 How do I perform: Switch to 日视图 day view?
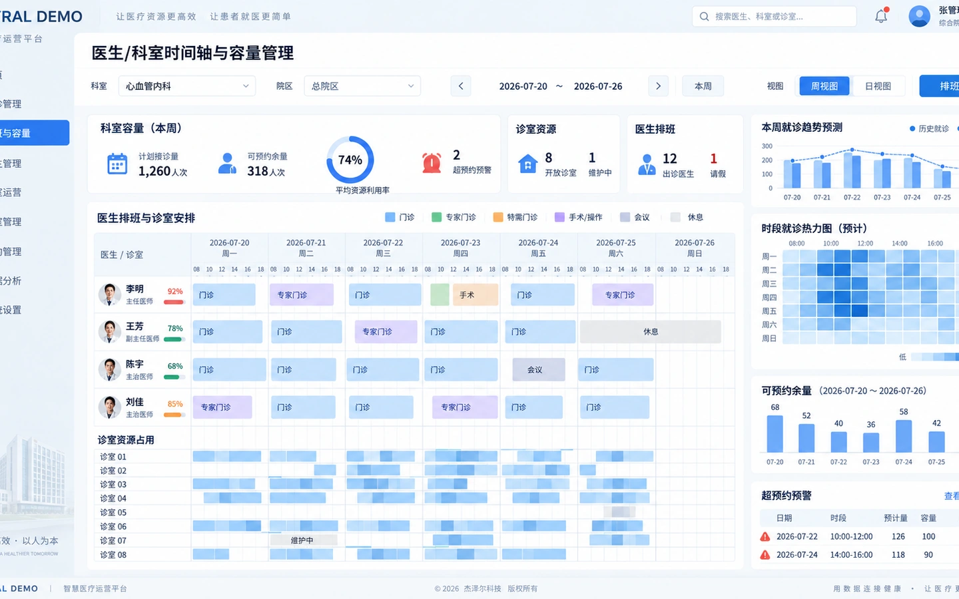click(878, 86)
